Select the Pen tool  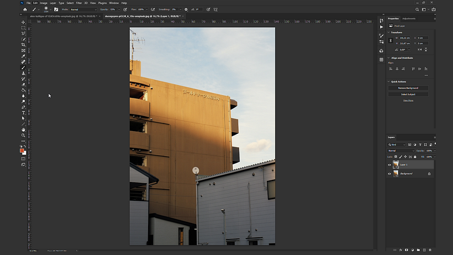[23, 107]
